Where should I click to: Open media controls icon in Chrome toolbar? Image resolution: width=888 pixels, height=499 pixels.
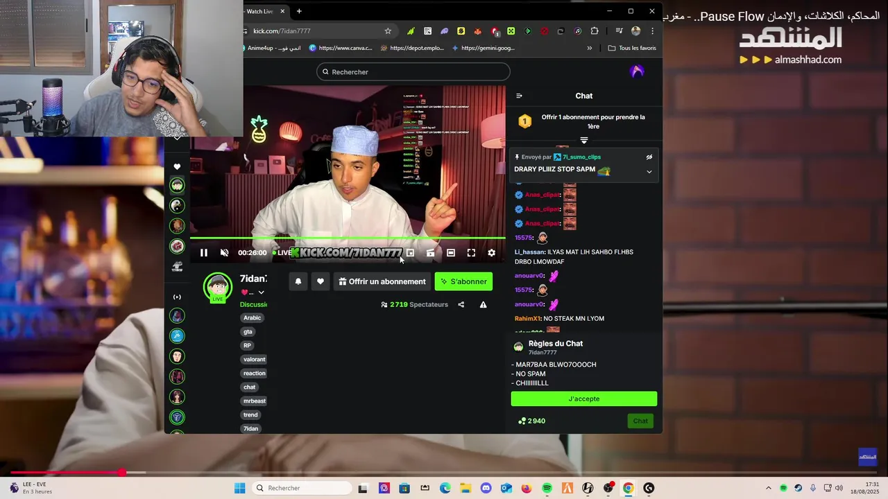point(619,31)
